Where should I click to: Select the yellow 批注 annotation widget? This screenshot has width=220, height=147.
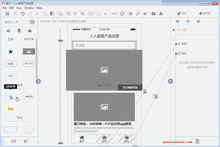(x=11, y=109)
